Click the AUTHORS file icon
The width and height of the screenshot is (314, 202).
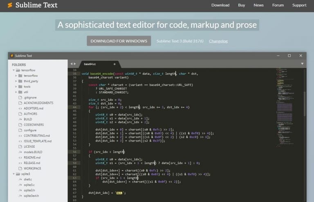pyautogui.click(x=20, y=114)
